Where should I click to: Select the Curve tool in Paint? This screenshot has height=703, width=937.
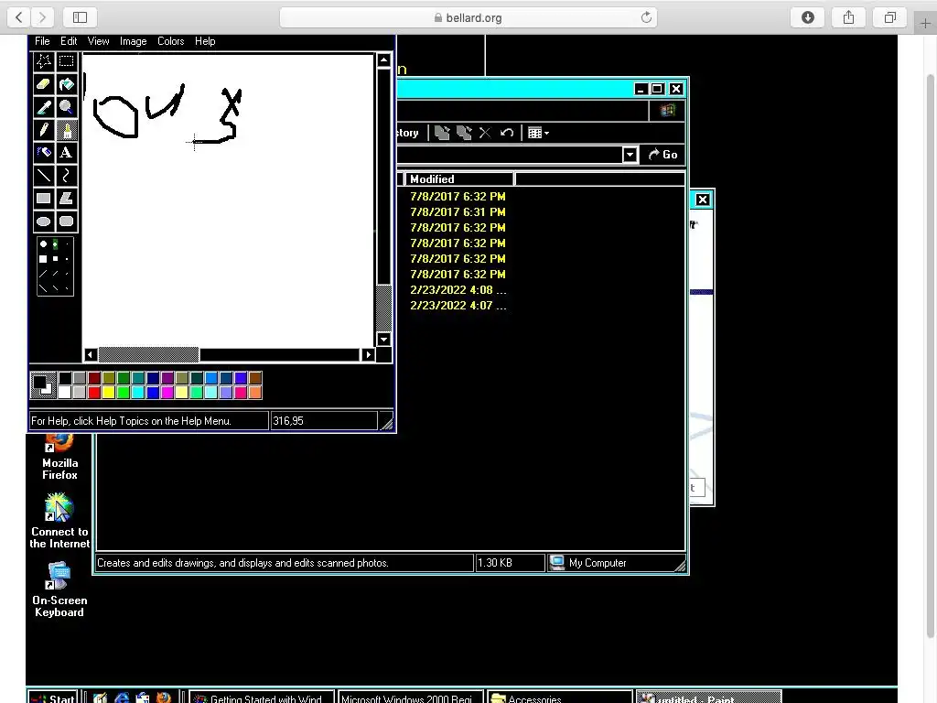click(66, 175)
